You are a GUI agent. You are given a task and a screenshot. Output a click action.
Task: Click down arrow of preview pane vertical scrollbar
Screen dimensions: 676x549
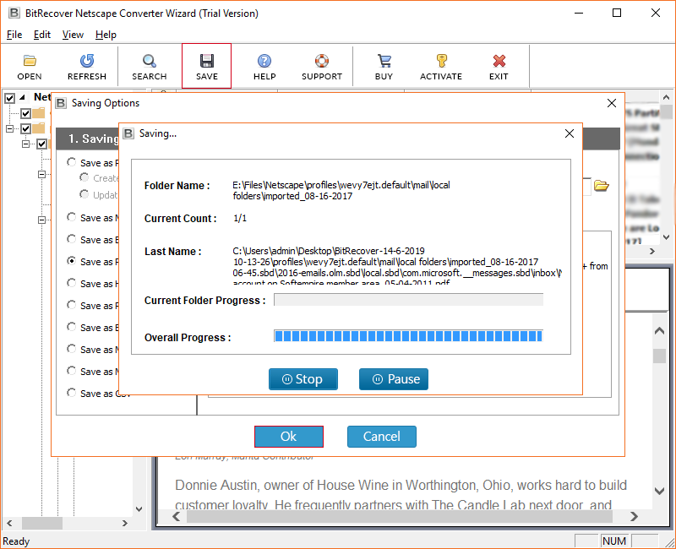click(x=659, y=491)
